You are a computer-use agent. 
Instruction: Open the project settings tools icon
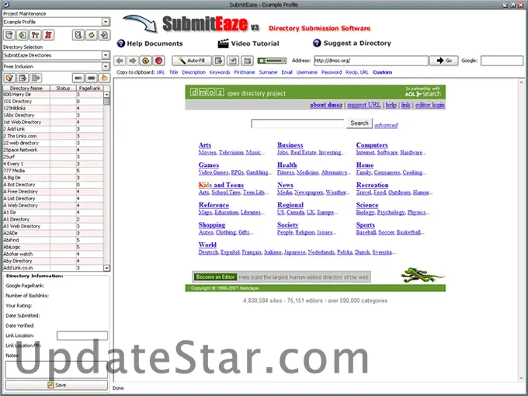pyautogui.click(x=36, y=35)
